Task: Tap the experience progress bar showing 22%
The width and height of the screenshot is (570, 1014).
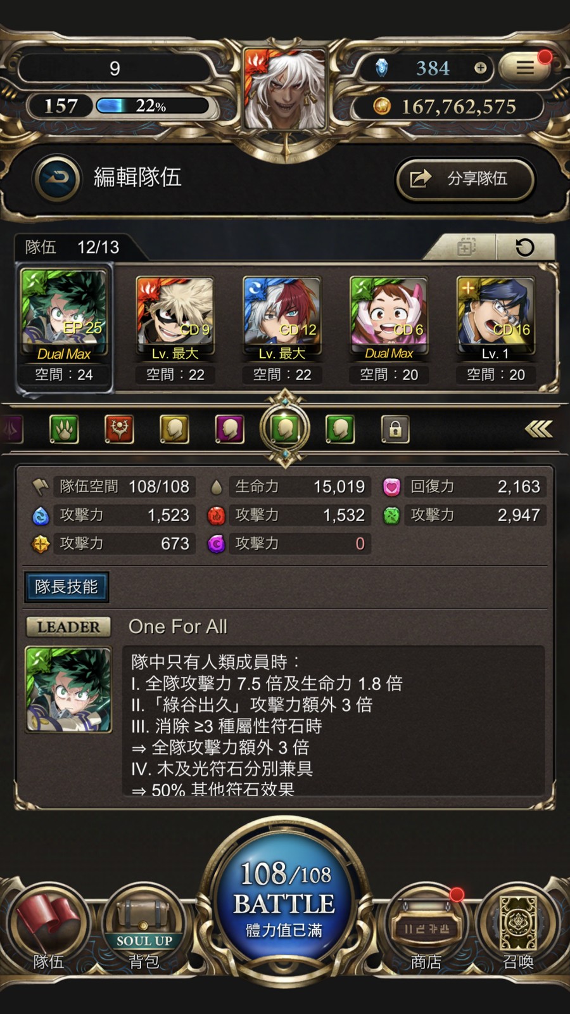Action: tap(152, 105)
